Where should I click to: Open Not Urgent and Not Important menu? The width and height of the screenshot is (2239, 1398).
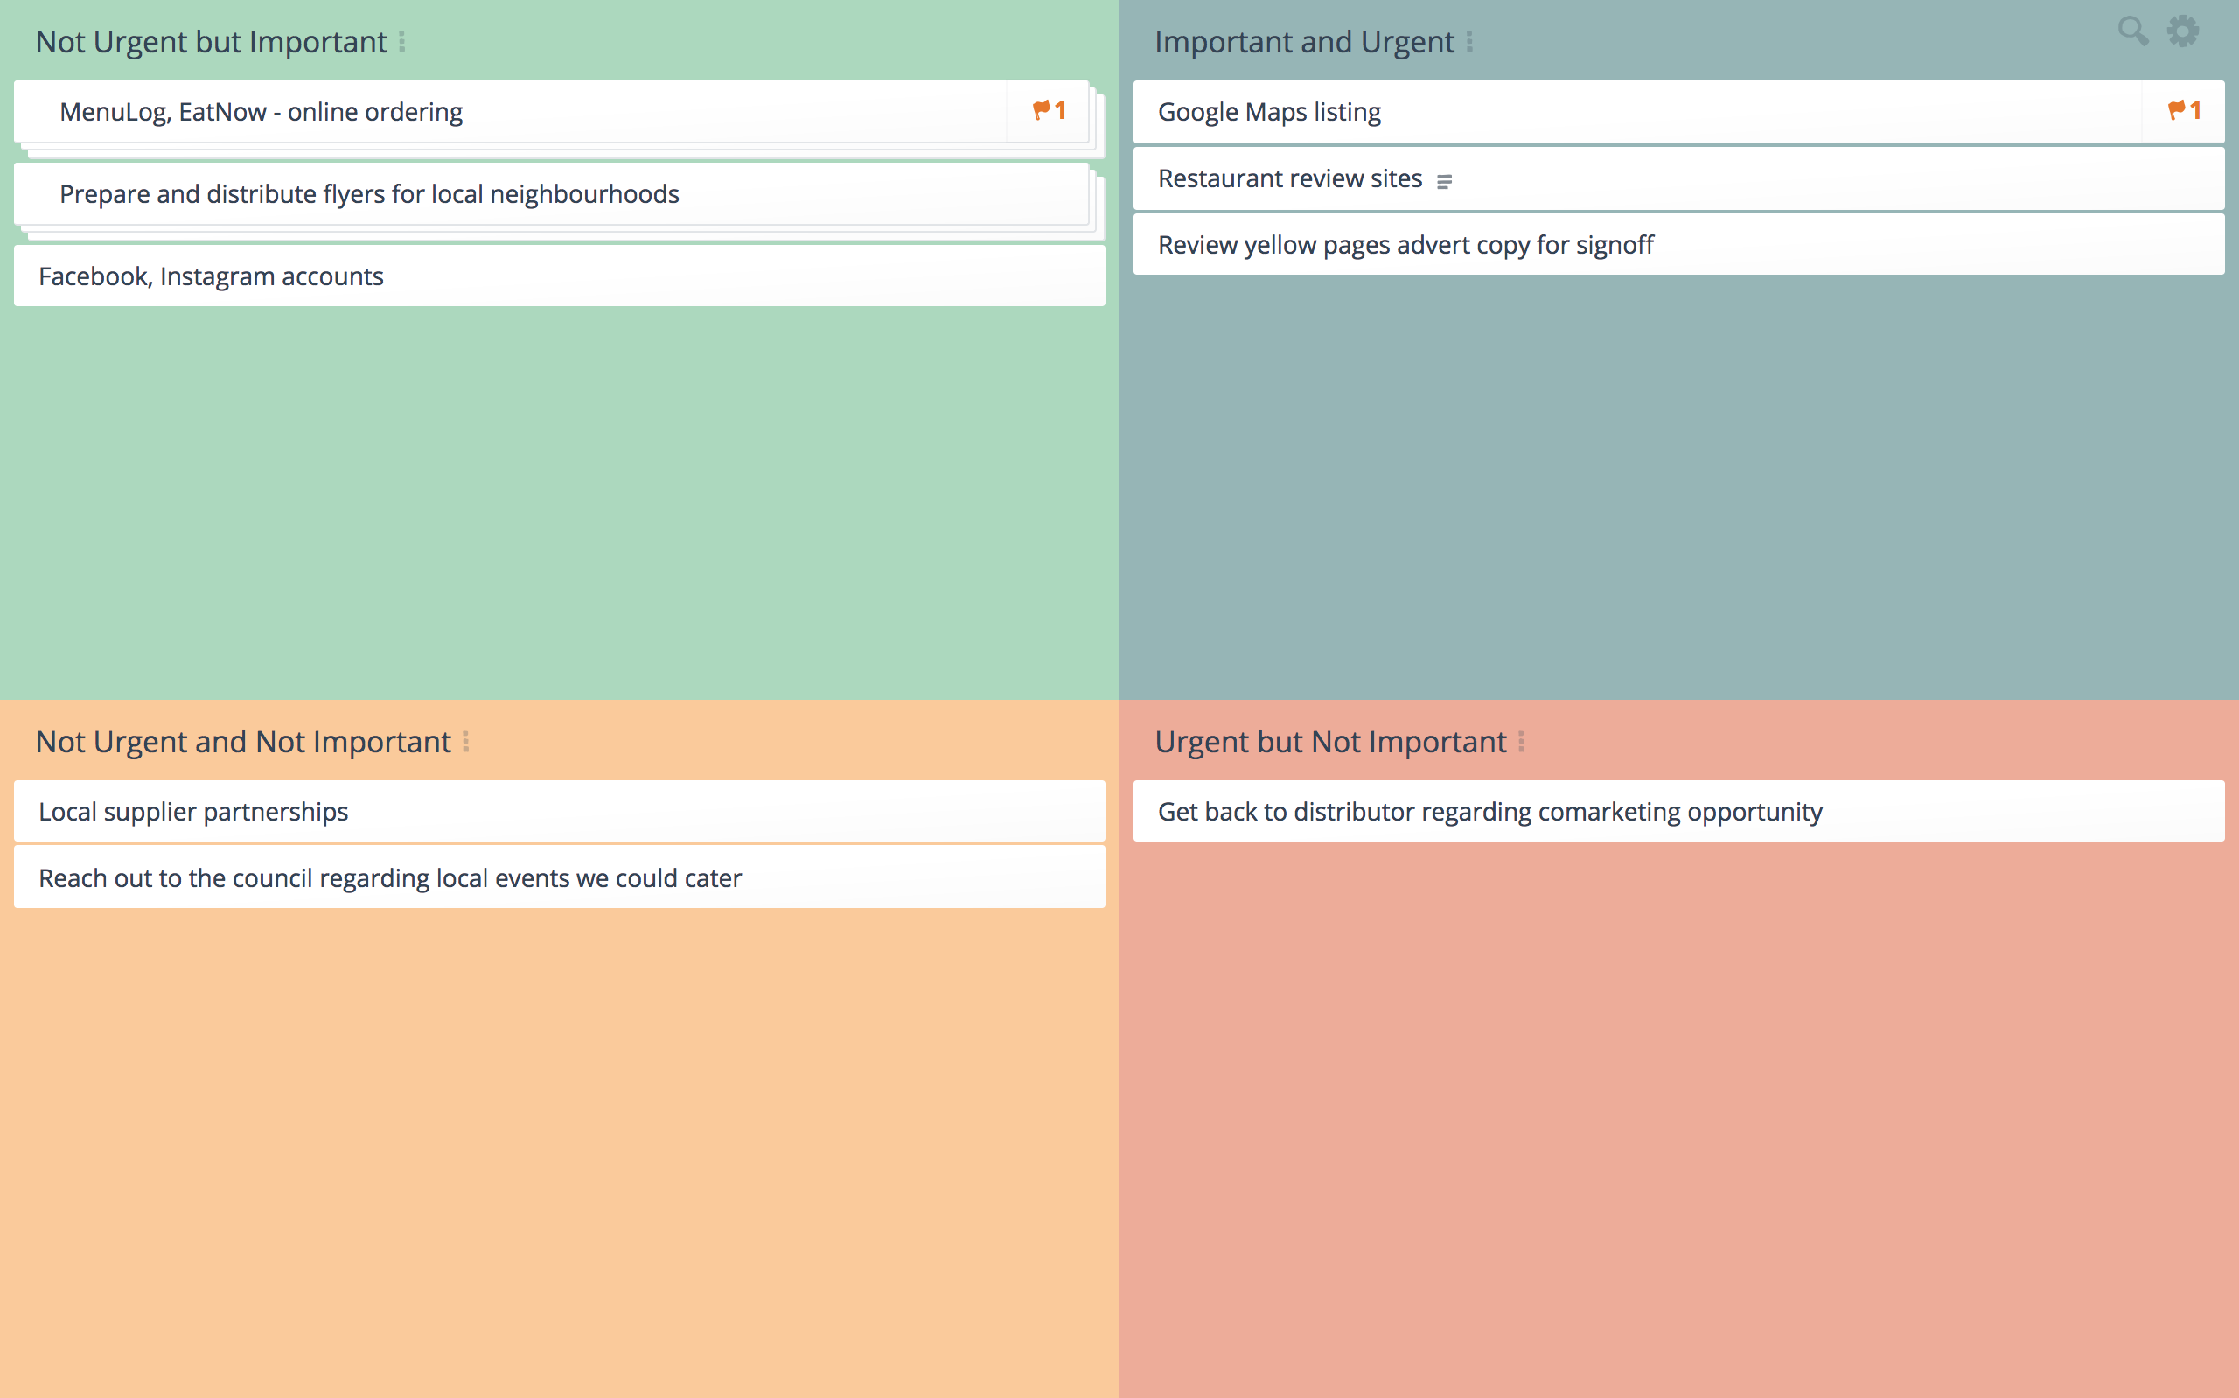pos(465,743)
